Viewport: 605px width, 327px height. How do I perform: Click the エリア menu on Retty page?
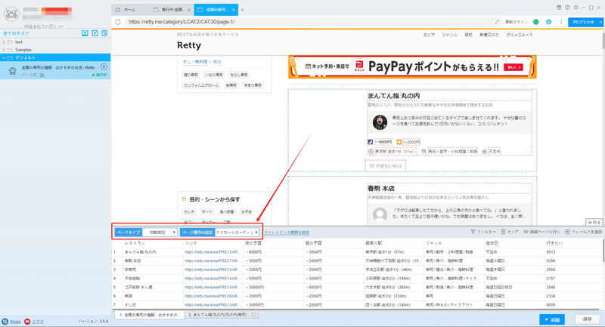click(x=429, y=35)
